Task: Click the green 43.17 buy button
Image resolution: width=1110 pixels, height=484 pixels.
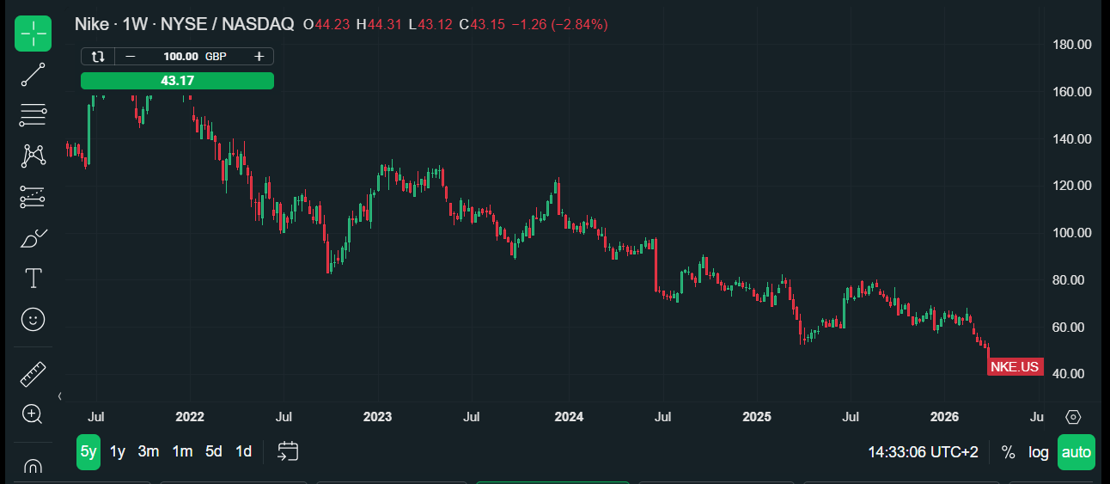Action: 177,81
